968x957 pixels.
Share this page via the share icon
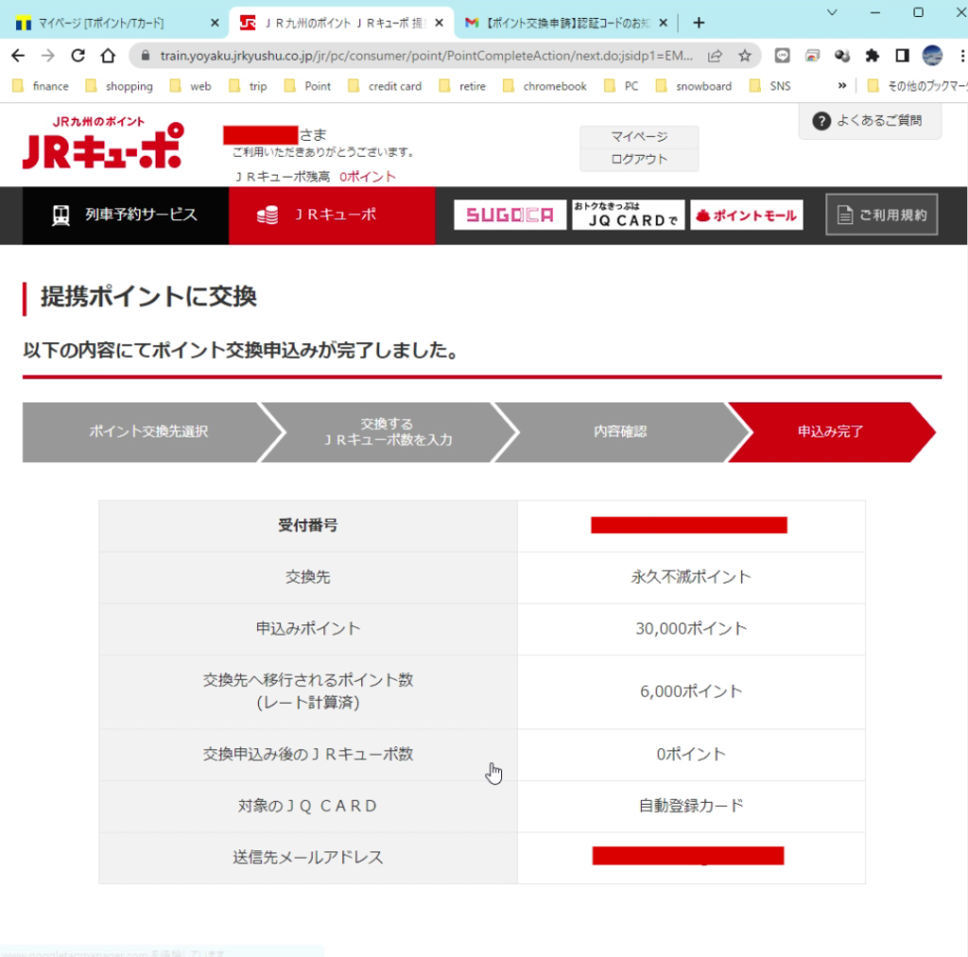tap(715, 56)
